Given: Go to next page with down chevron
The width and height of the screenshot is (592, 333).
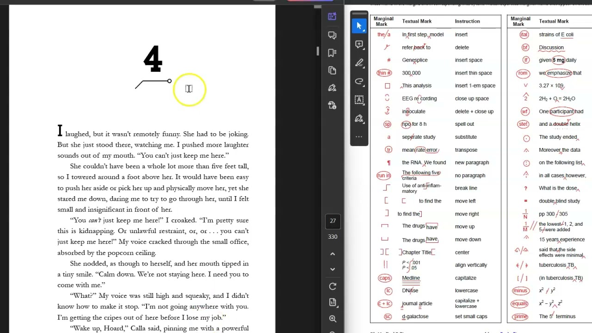Looking at the screenshot, I should [333, 269].
